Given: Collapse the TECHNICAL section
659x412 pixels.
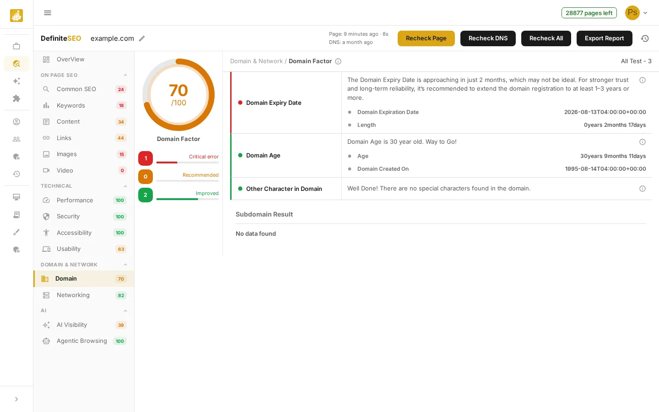Looking at the screenshot, I should 125,186.
